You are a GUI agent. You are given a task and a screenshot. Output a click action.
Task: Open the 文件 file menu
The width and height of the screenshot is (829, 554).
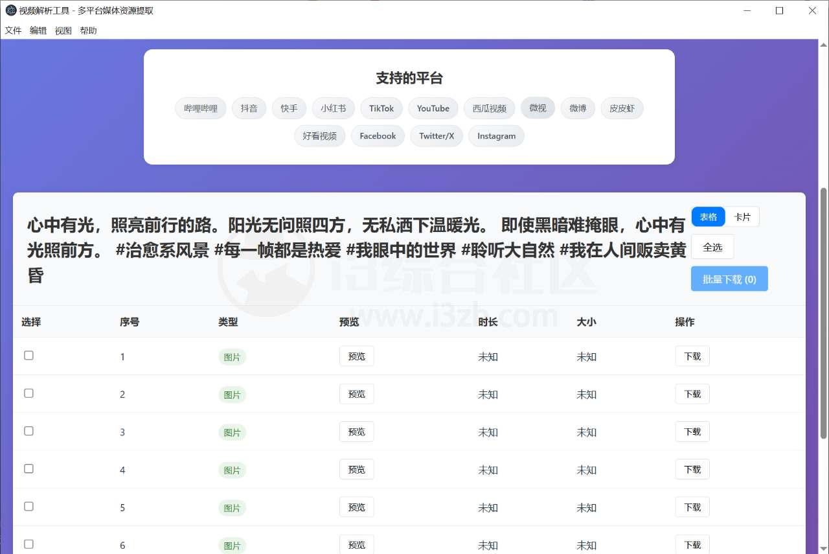point(13,30)
